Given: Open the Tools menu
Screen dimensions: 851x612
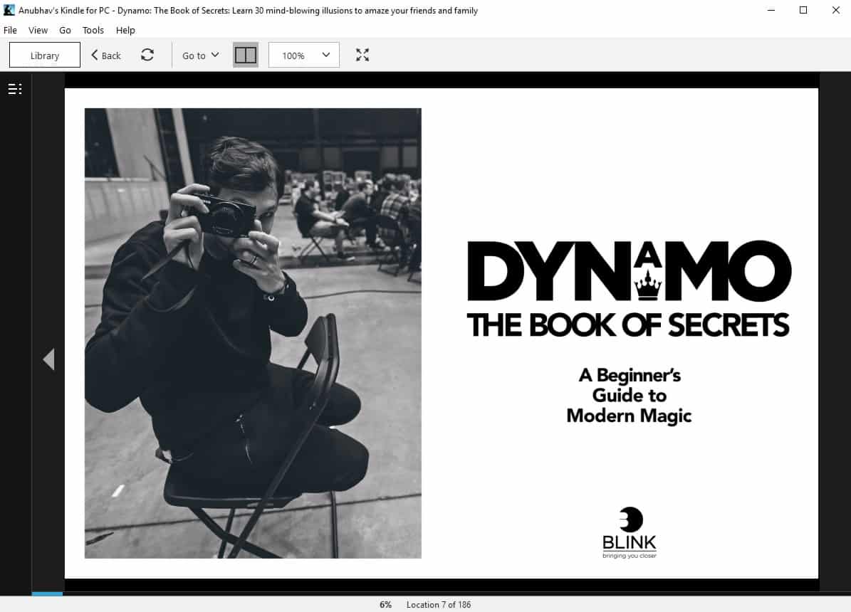Looking at the screenshot, I should [93, 30].
